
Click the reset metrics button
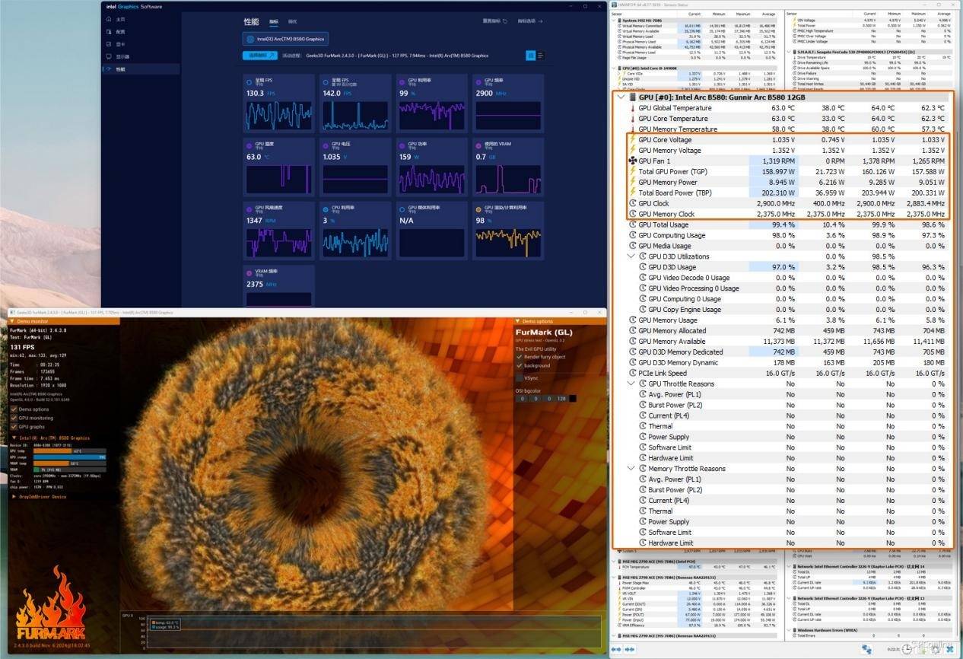pyautogui.click(x=495, y=21)
